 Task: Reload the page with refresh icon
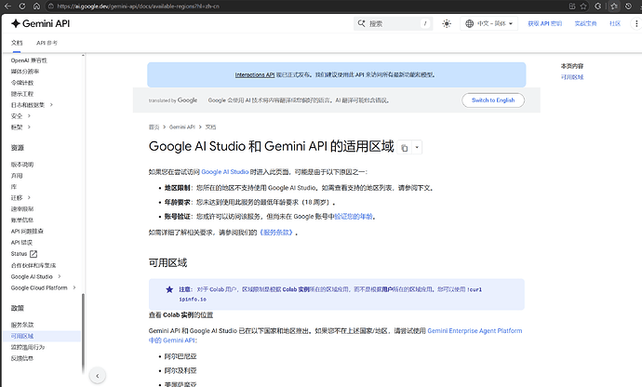coord(22,7)
